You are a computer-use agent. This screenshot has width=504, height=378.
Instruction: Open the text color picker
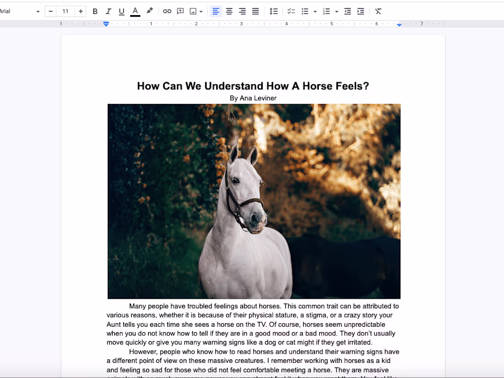(134, 11)
